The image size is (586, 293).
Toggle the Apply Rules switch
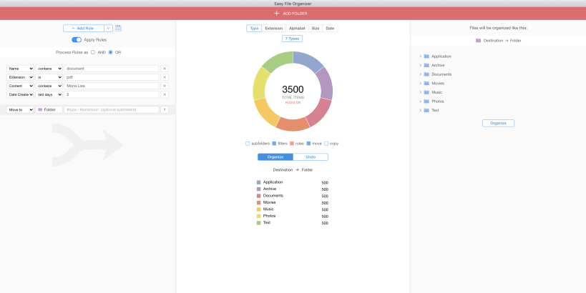pos(77,39)
